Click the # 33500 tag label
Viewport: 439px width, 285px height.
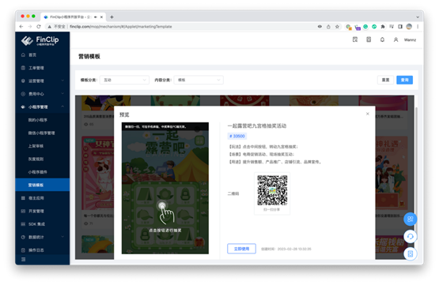(x=237, y=136)
